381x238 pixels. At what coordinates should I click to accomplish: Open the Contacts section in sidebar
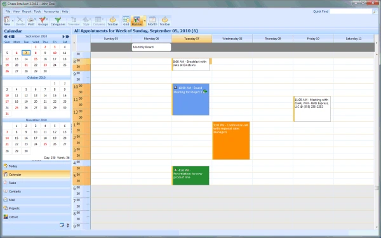tap(36, 192)
